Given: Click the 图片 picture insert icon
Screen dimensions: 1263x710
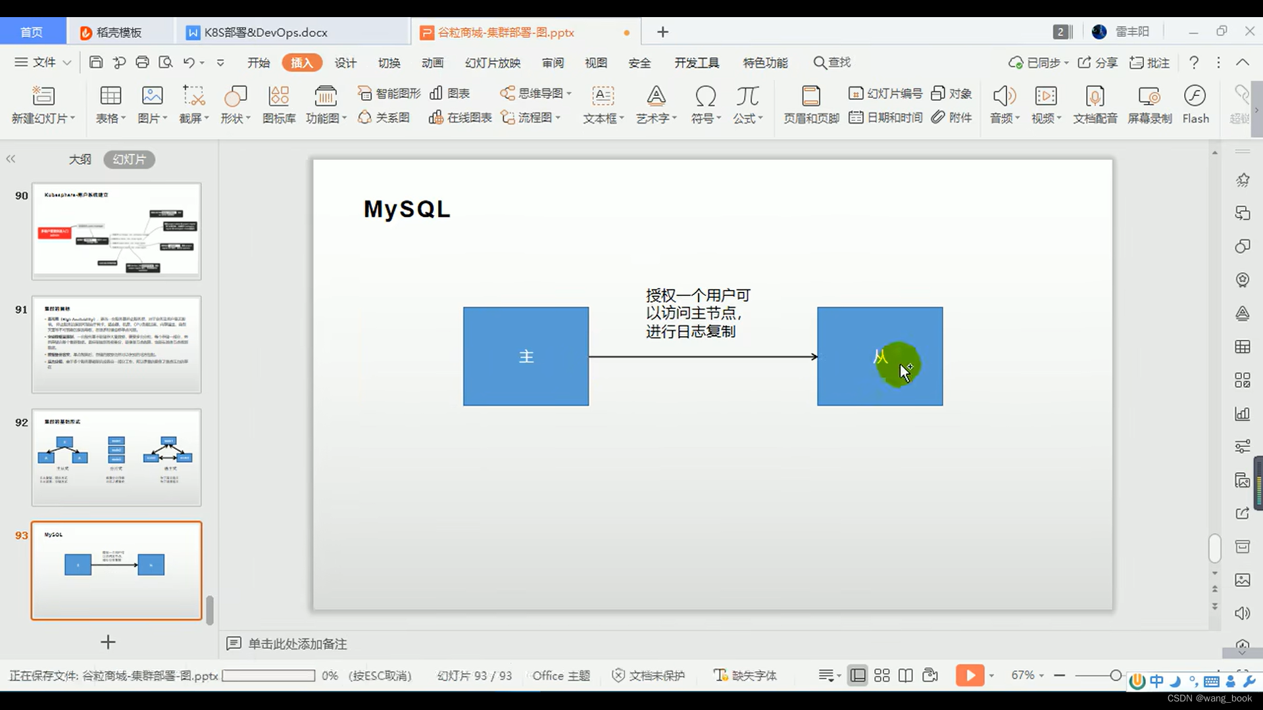Looking at the screenshot, I should (152, 105).
